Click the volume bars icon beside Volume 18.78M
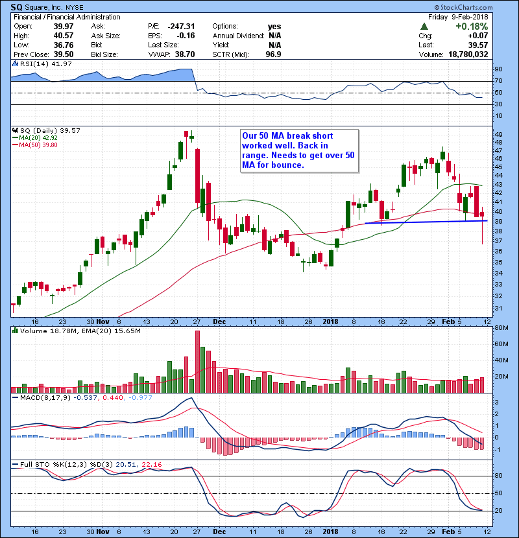519x538 pixels. [x=15, y=331]
